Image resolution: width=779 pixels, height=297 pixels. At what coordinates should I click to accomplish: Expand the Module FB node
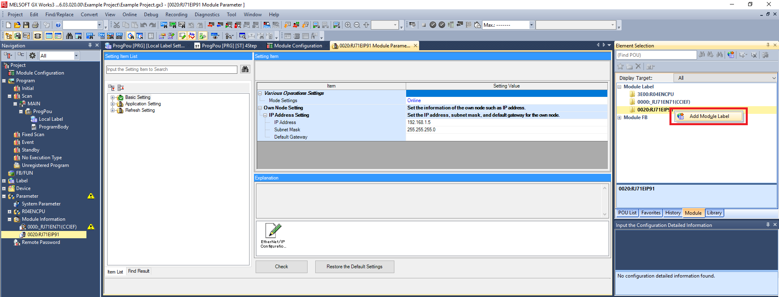[620, 118]
